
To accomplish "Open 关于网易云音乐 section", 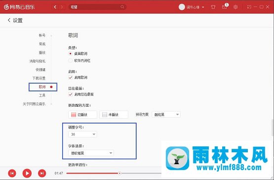I will pyautogui.click(x=34, y=104).
